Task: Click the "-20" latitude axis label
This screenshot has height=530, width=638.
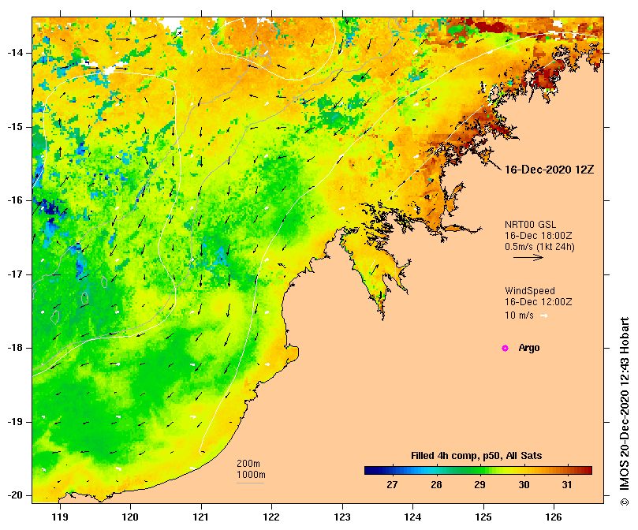Action: (15, 495)
